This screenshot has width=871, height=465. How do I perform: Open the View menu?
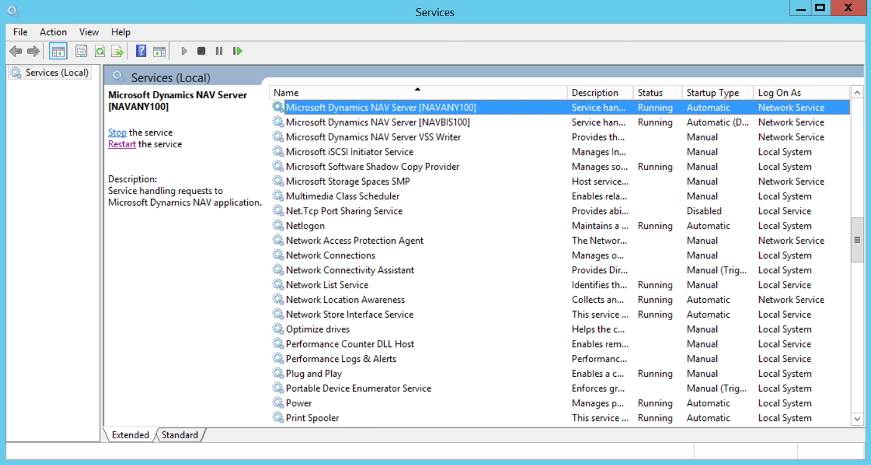(89, 32)
